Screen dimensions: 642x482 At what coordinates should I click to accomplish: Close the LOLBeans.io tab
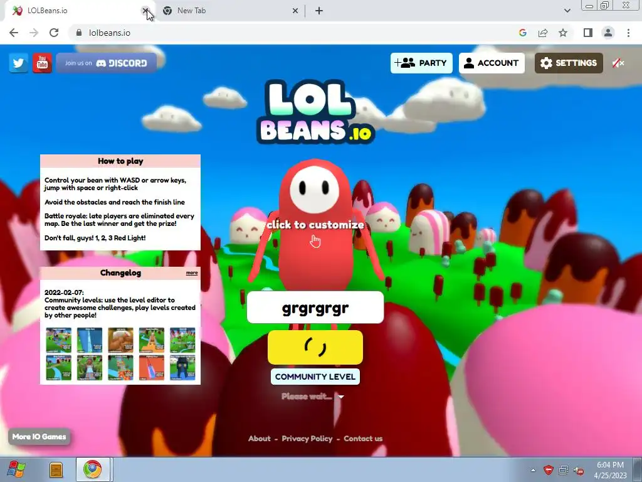coord(145,11)
